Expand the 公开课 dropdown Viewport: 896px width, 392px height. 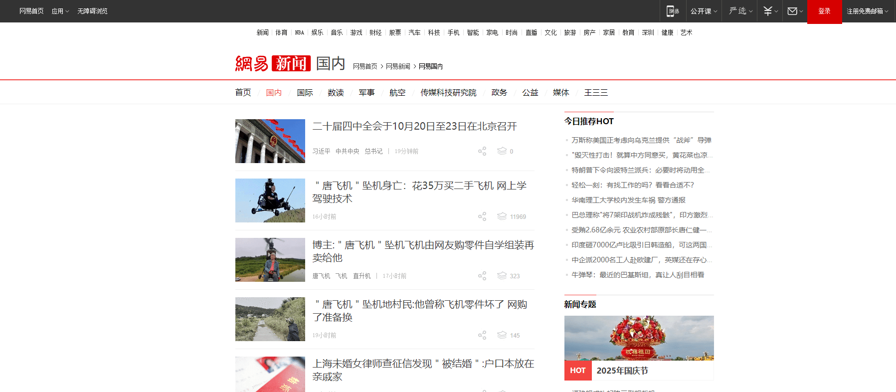pos(704,11)
